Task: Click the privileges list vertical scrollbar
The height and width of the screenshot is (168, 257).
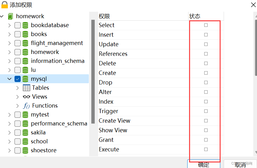Action: pos(256,48)
